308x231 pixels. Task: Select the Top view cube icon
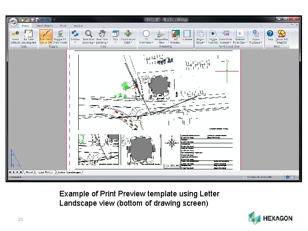tap(115, 34)
